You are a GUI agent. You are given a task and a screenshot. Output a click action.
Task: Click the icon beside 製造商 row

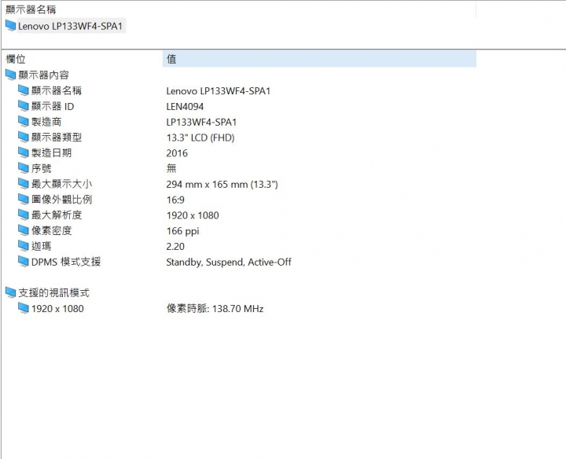click(24, 121)
